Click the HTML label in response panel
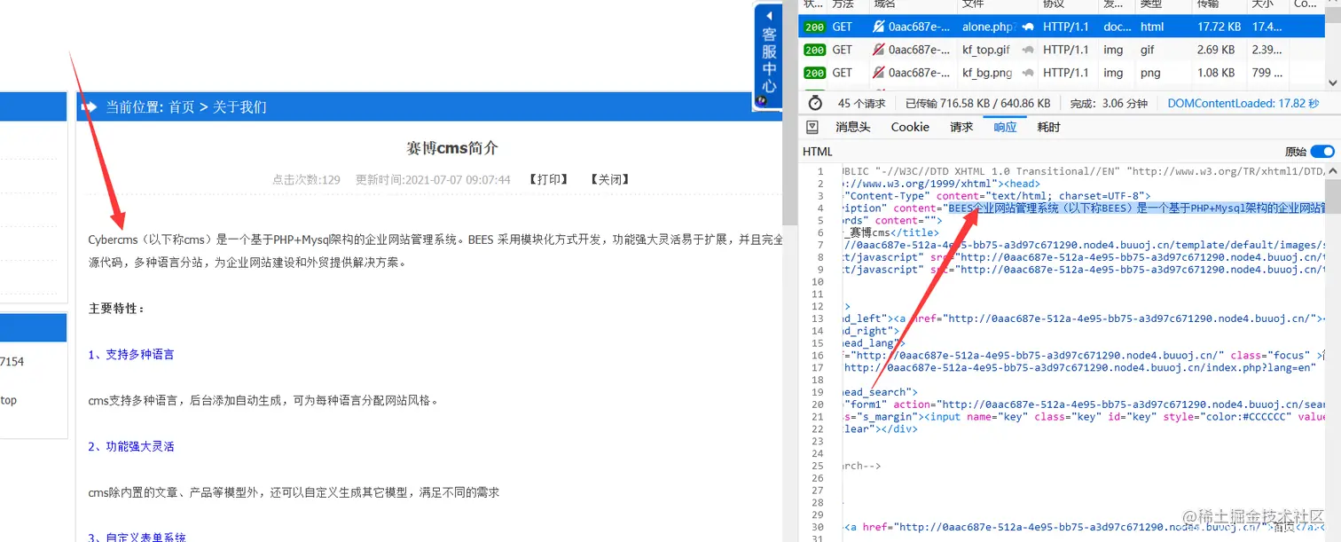The height and width of the screenshot is (542, 1341). pyautogui.click(x=818, y=152)
